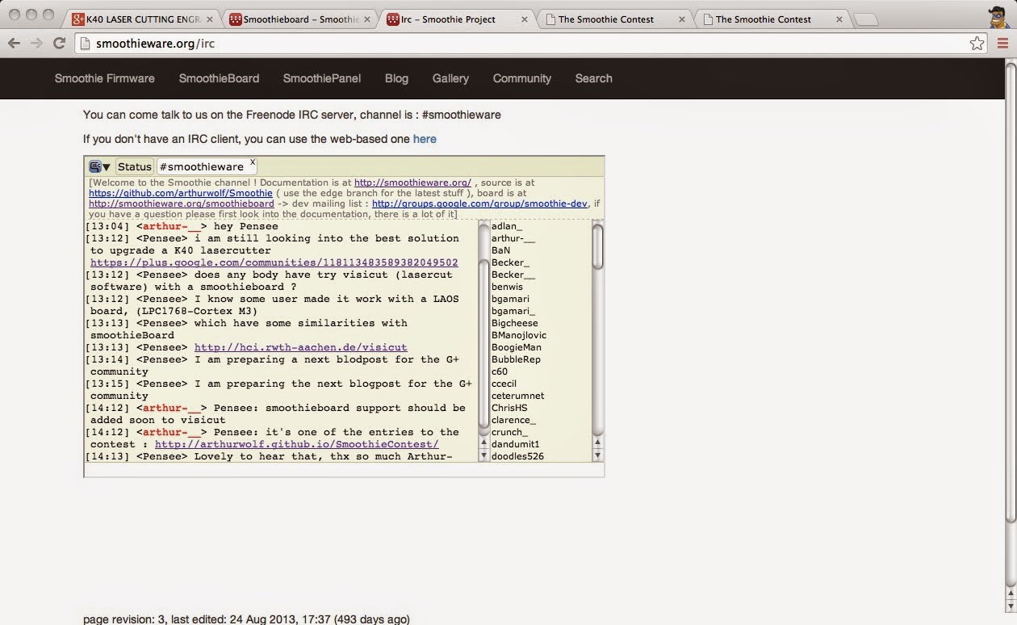Image resolution: width=1017 pixels, height=625 pixels.
Task: Open the Community navigation menu
Action: [x=521, y=78]
